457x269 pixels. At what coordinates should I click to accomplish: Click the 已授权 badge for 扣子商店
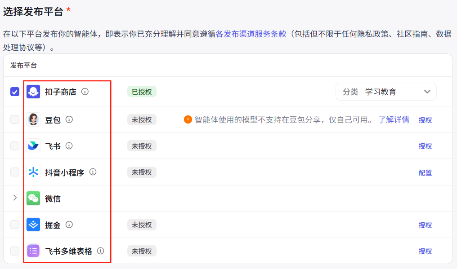[142, 92]
